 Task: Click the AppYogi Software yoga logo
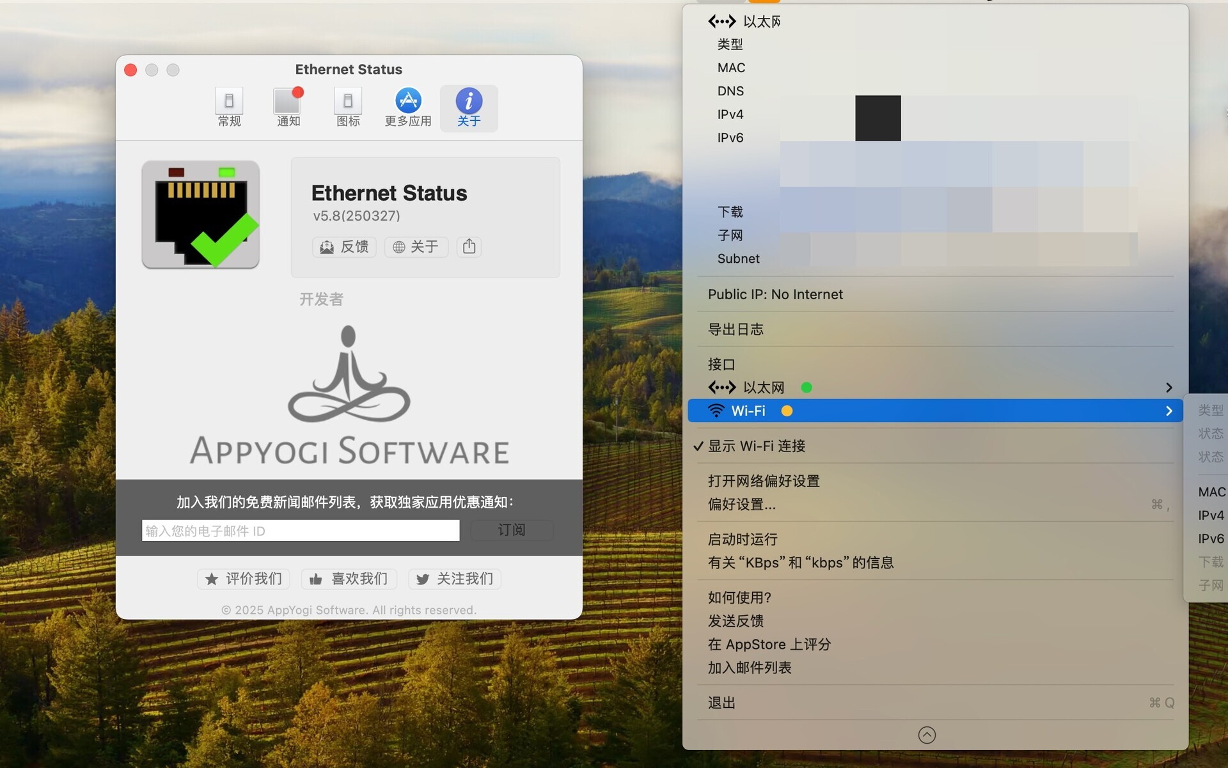(349, 374)
